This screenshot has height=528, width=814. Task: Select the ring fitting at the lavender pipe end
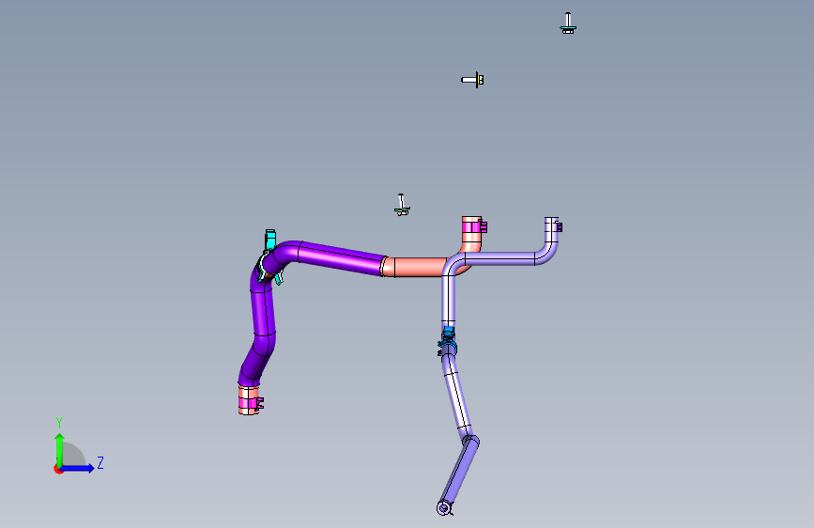tap(444, 507)
